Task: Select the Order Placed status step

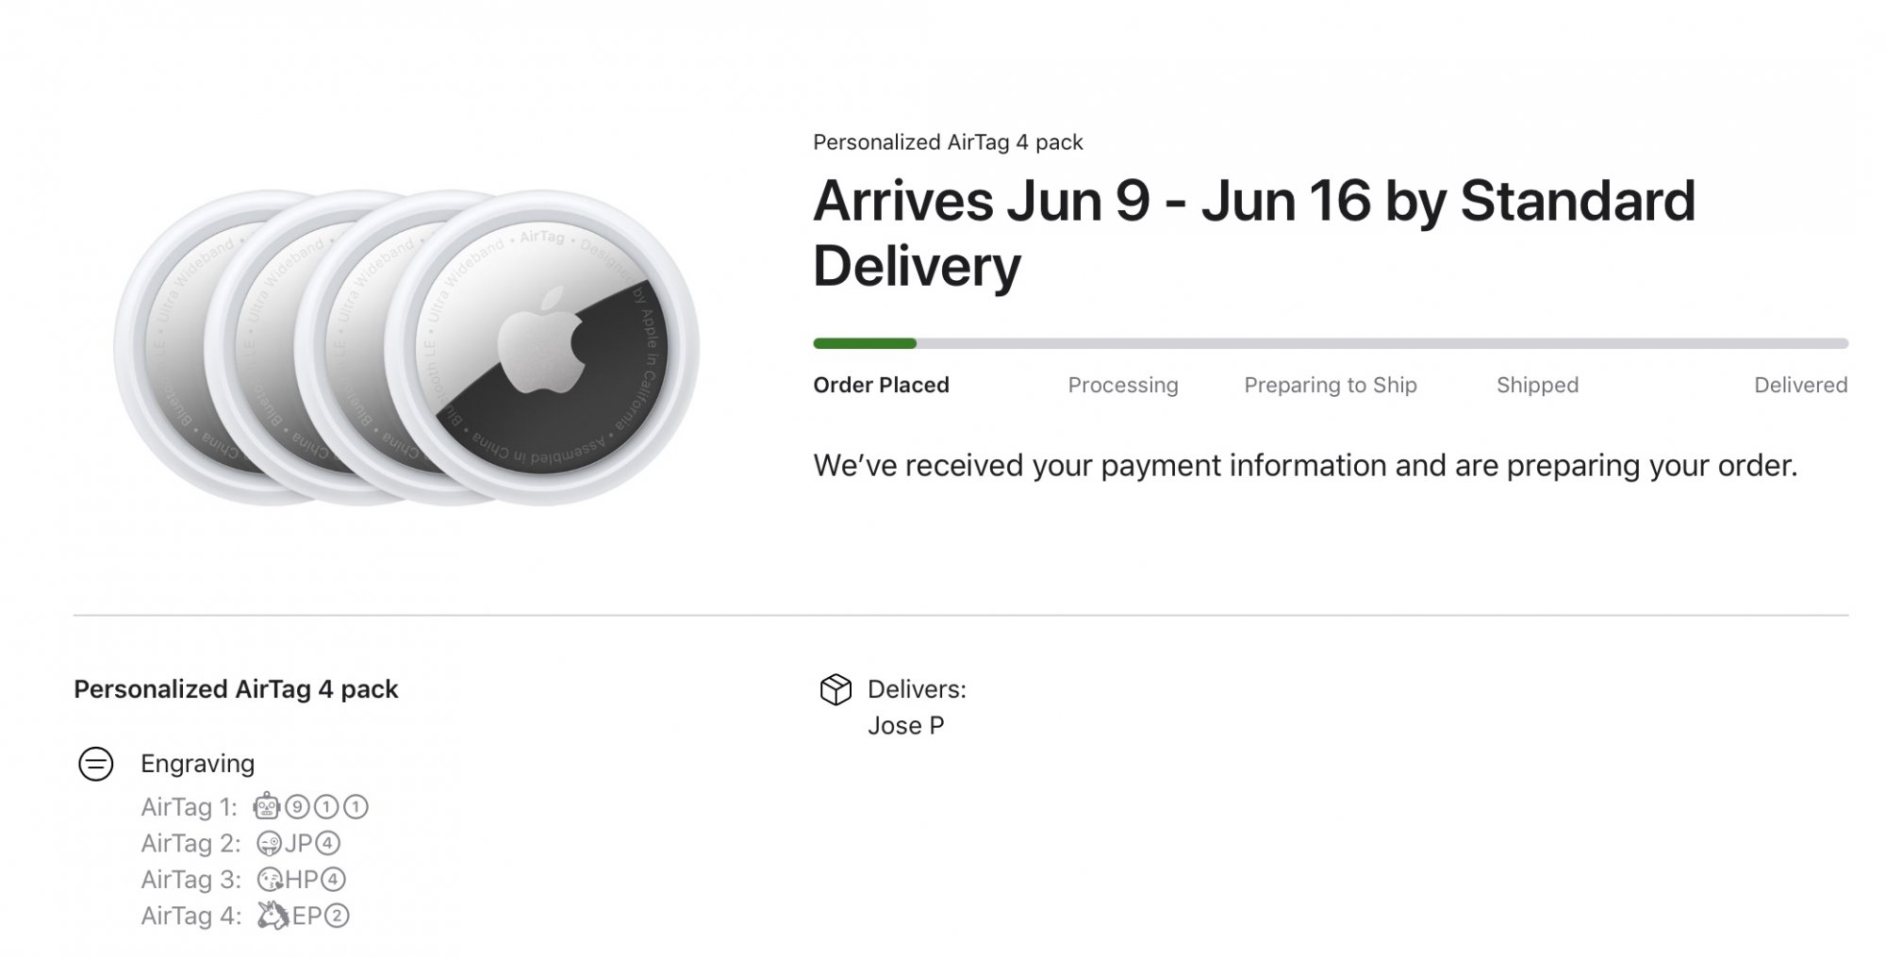Action: [881, 385]
